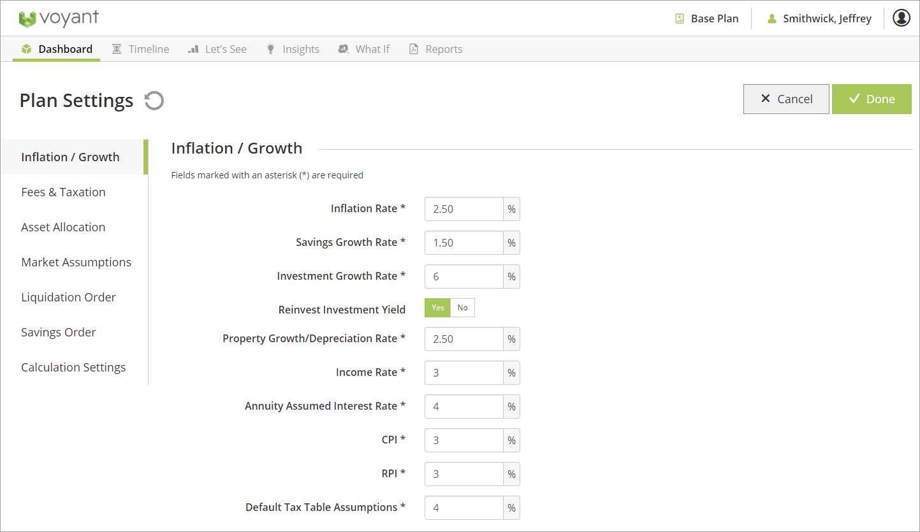
Task: Click the Savings Growth Rate field
Action: 464,243
